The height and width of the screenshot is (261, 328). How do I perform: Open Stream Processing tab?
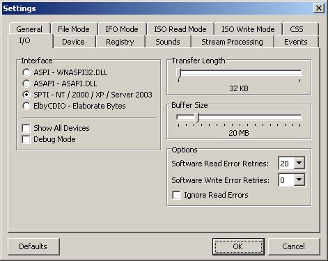pos(233,42)
